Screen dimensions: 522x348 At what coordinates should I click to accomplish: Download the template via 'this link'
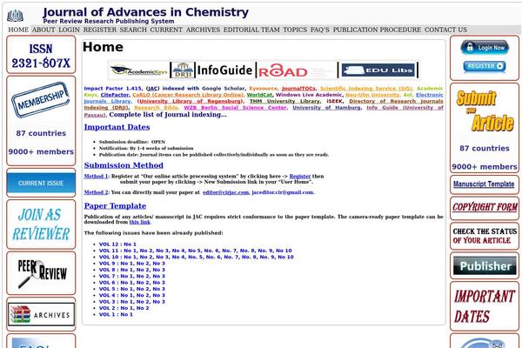click(140, 222)
